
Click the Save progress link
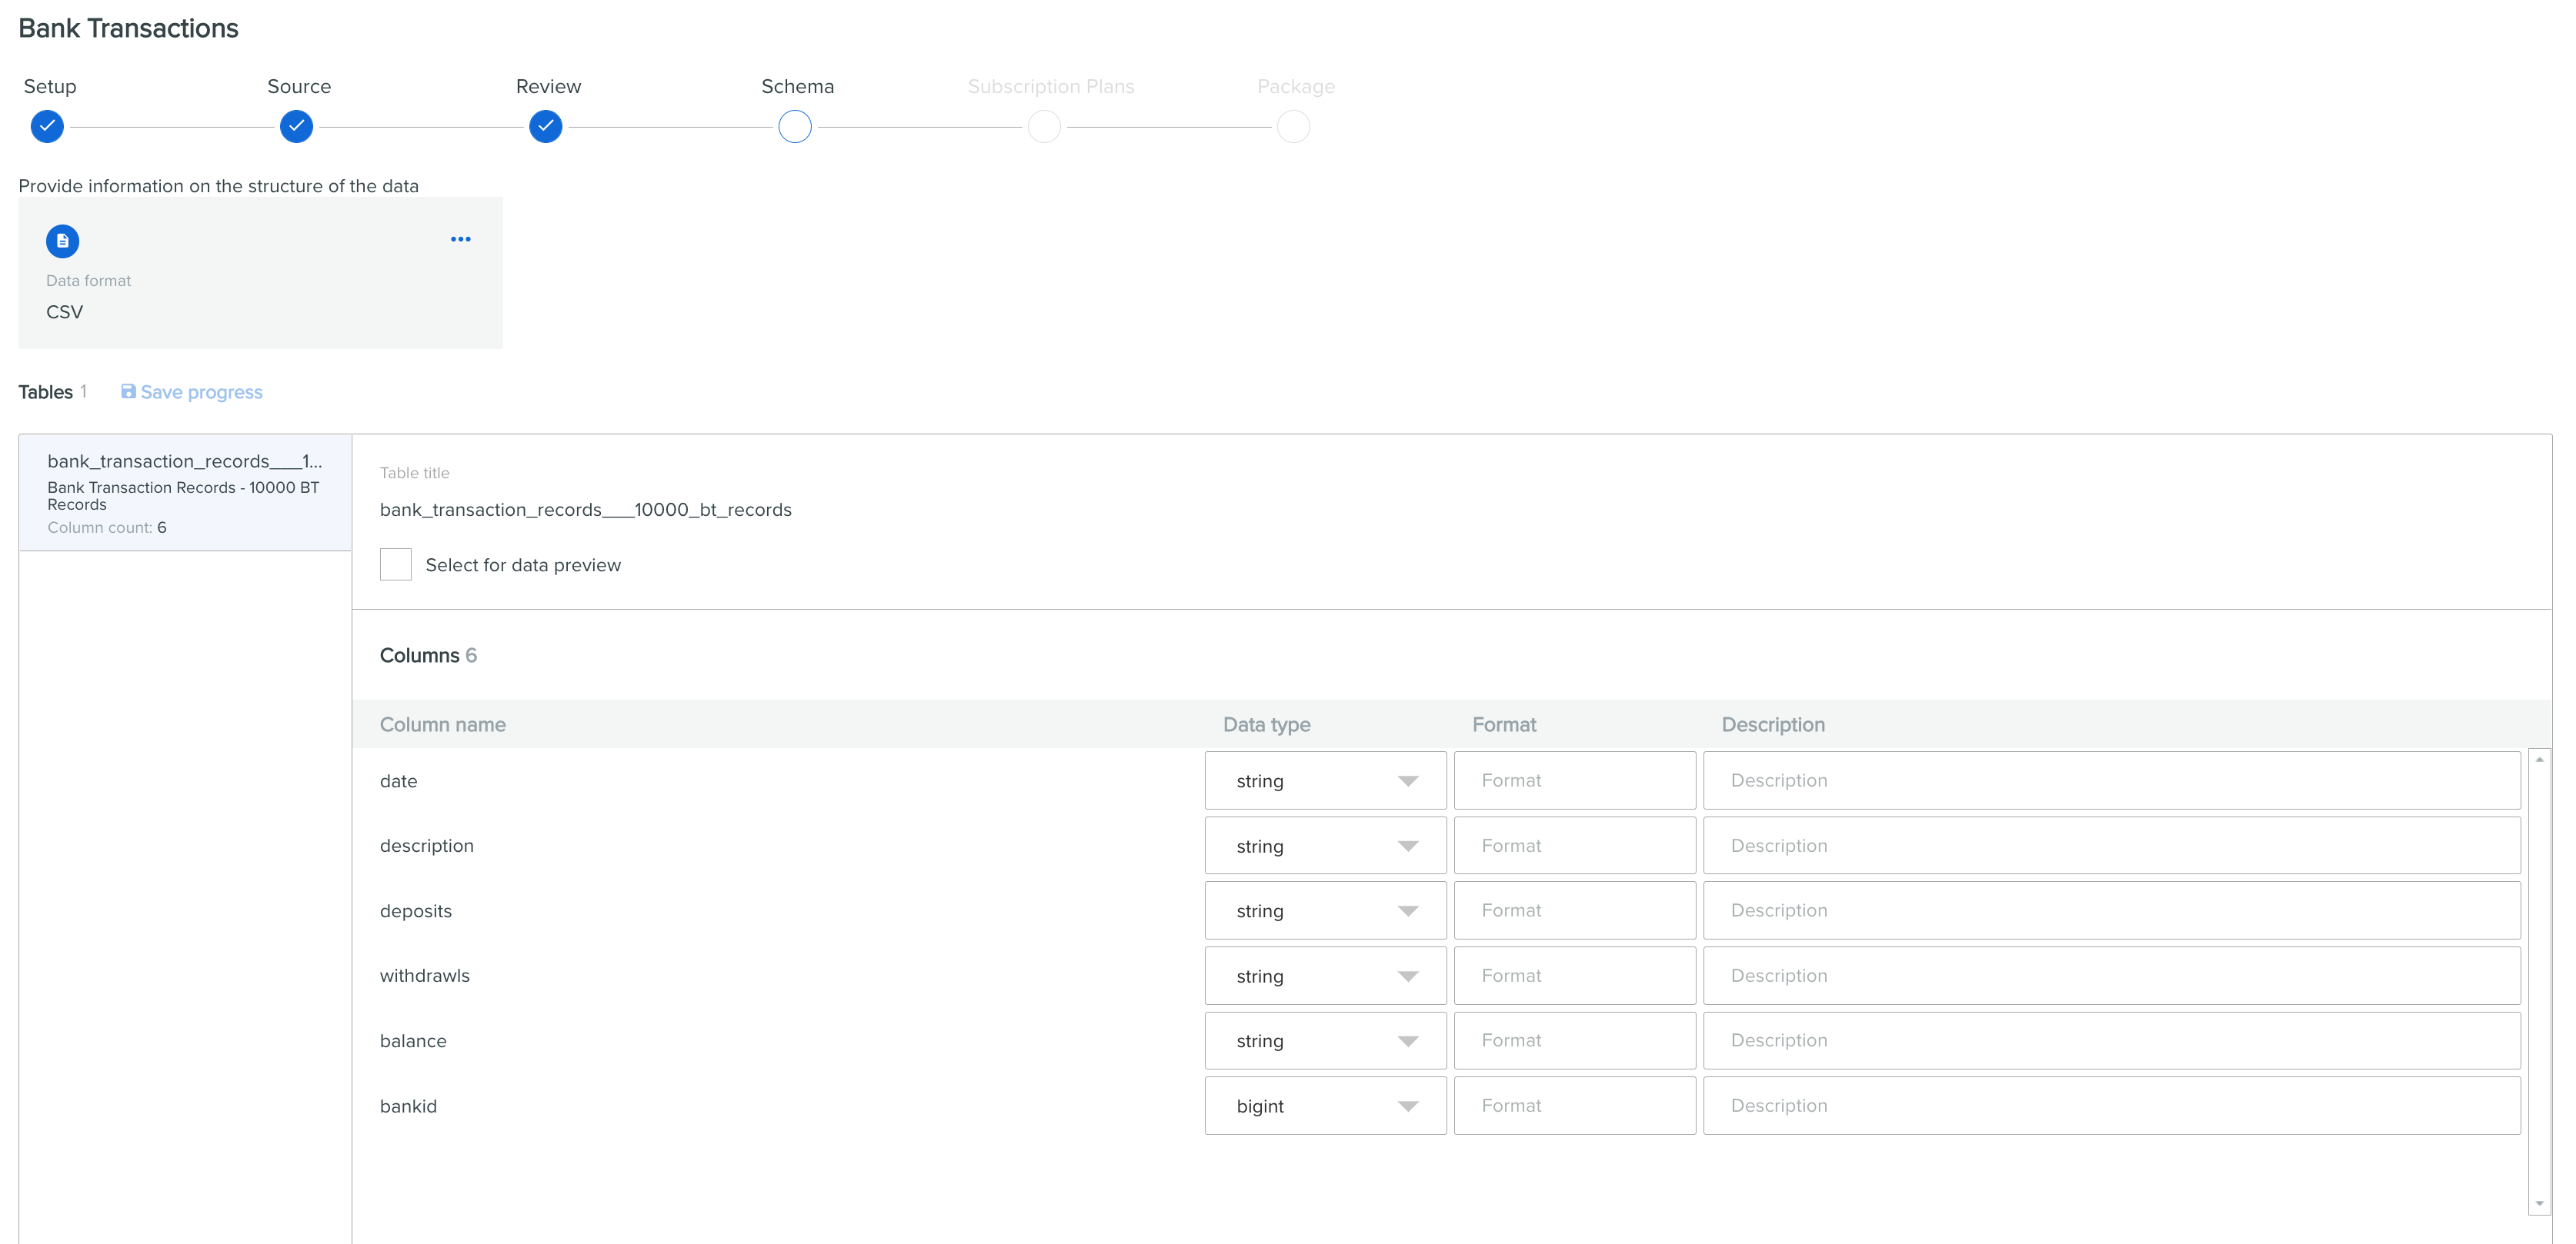click(x=192, y=391)
